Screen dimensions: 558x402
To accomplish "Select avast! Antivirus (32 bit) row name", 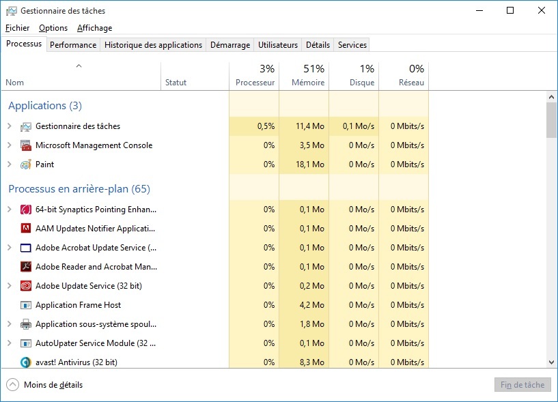I will coord(76,362).
